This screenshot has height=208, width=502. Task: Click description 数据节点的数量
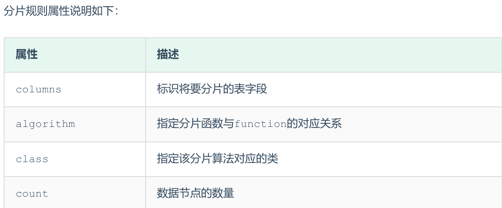pyautogui.click(x=195, y=194)
